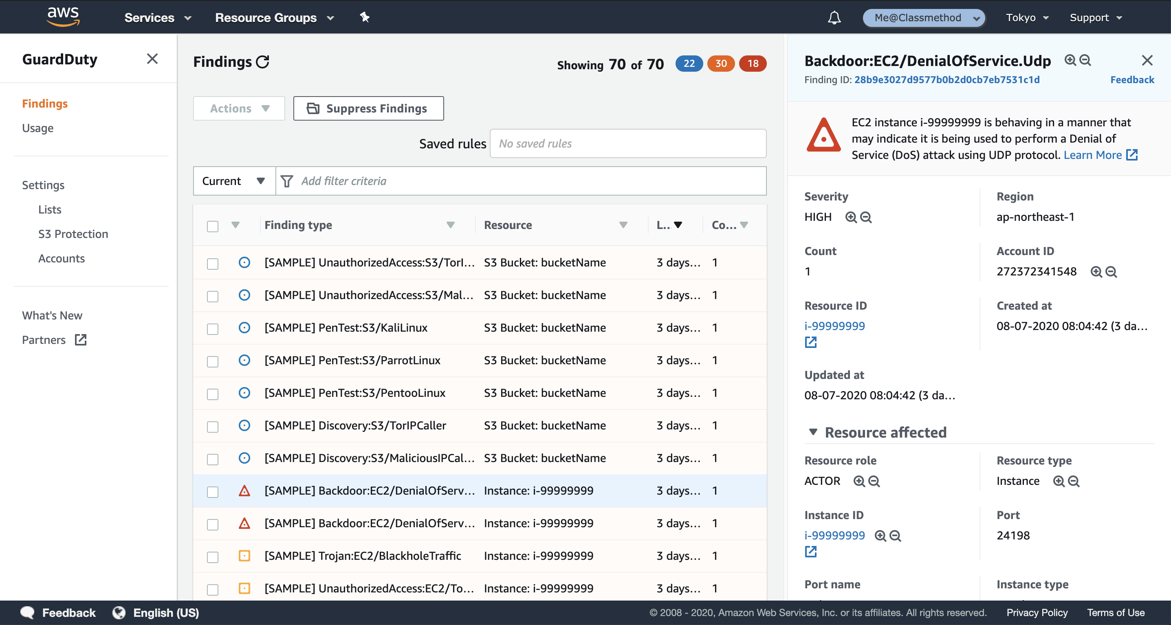
Task: Check the UnauthorizedAccess:S3/Mal... row checkbox
Action: point(213,296)
